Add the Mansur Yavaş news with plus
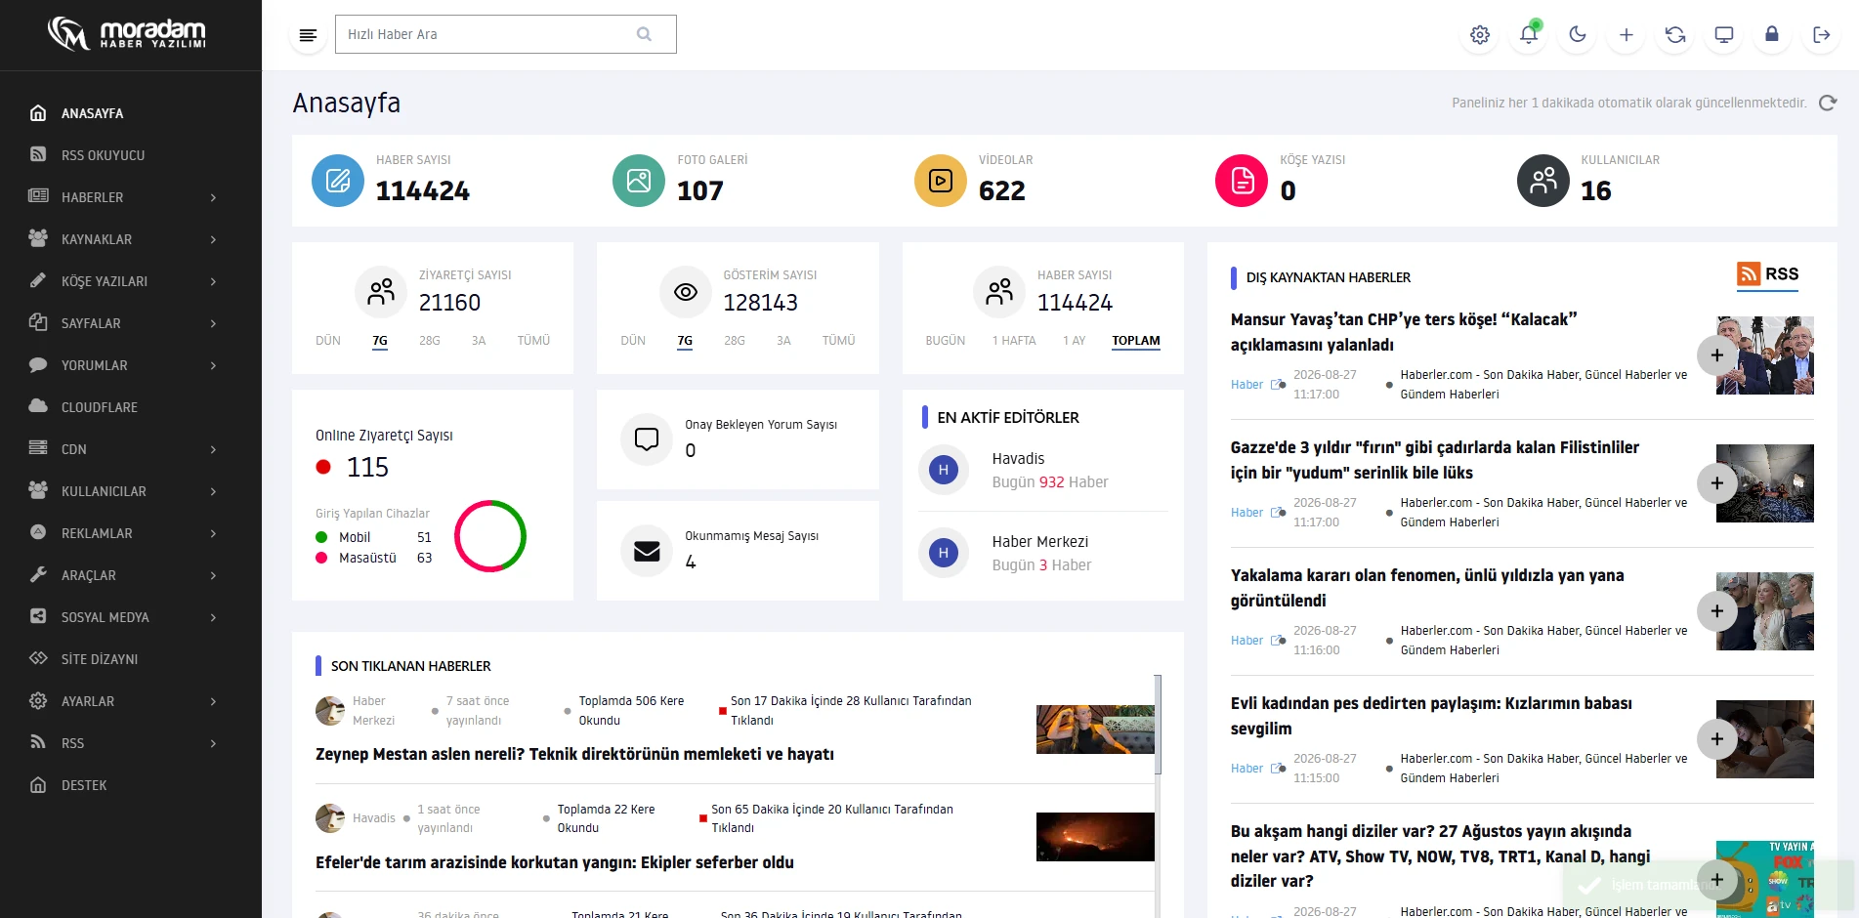This screenshot has width=1859, height=918. (x=1717, y=355)
